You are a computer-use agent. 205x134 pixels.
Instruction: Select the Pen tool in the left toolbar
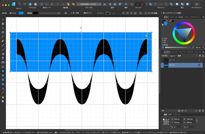3,40
